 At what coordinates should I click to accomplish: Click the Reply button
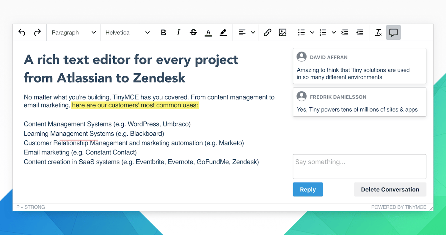coord(308,190)
